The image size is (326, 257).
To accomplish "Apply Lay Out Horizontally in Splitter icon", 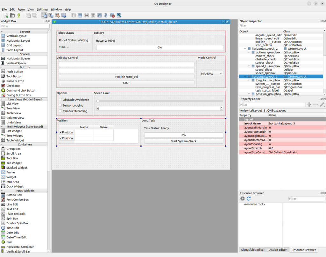I will (87, 15).
